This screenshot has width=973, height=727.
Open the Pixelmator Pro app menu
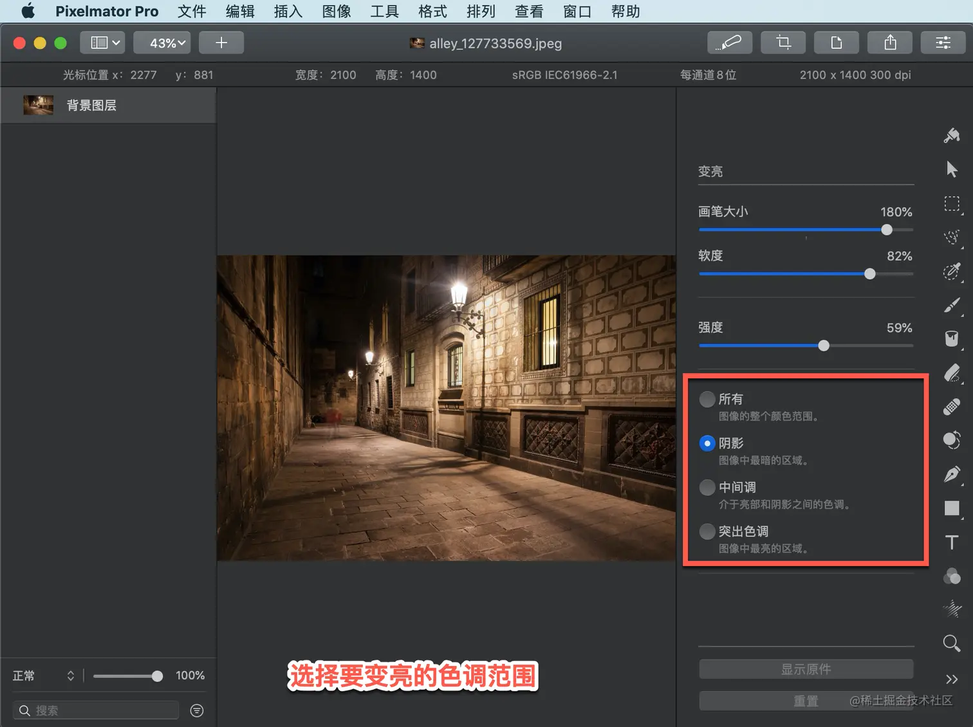(x=107, y=11)
